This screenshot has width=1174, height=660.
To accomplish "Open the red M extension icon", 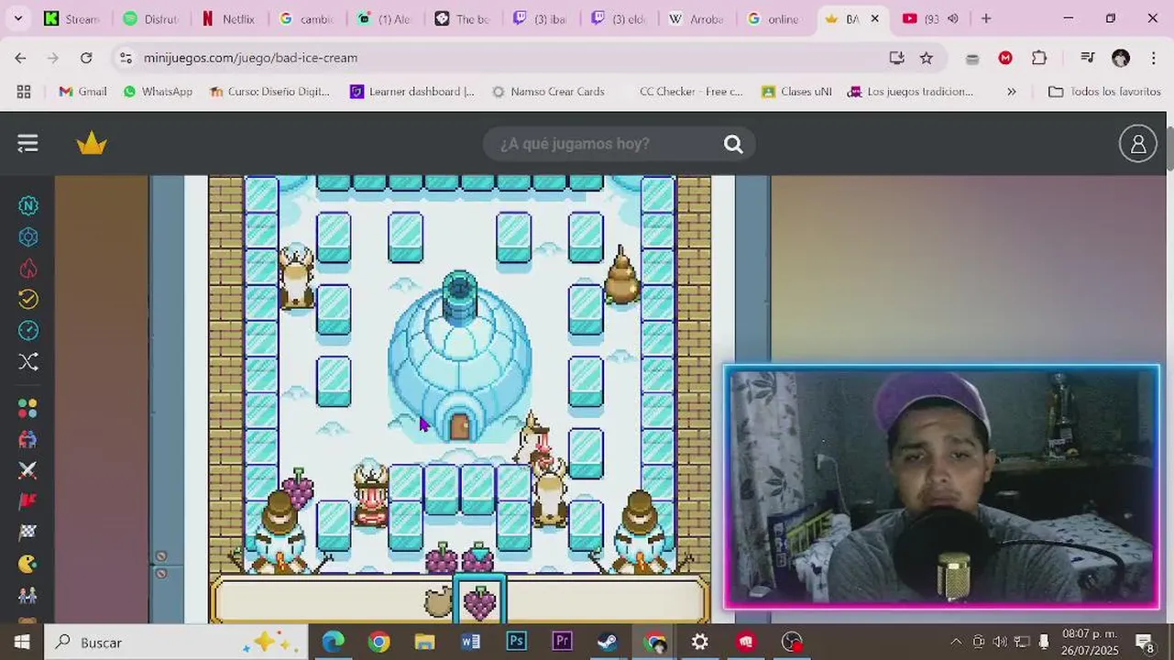I will 1005,58.
